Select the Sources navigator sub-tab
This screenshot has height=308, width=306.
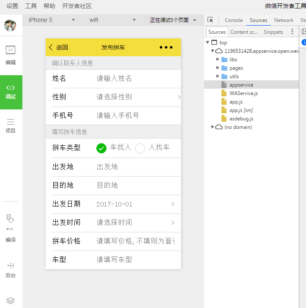click(x=217, y=32)
